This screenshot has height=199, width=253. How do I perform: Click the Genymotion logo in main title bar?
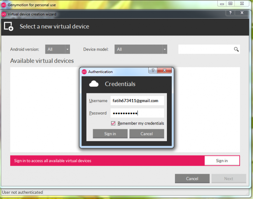point(4,5)
